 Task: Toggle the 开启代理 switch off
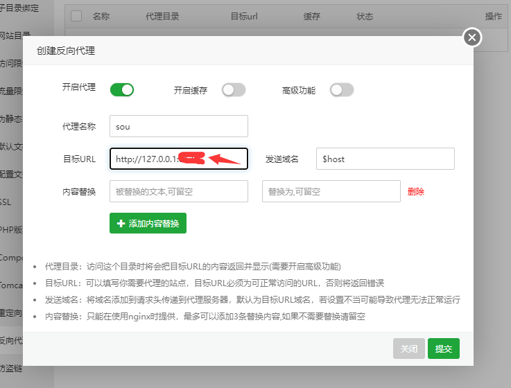point(121,89)
